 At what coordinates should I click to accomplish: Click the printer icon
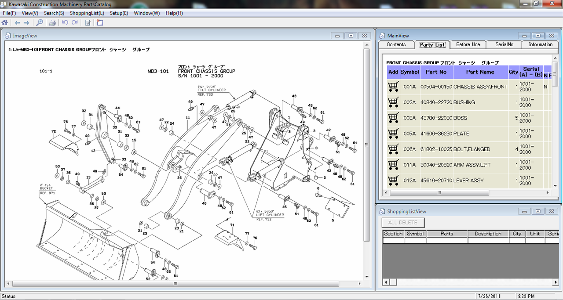pyautogui.click(x=52, y=22)
